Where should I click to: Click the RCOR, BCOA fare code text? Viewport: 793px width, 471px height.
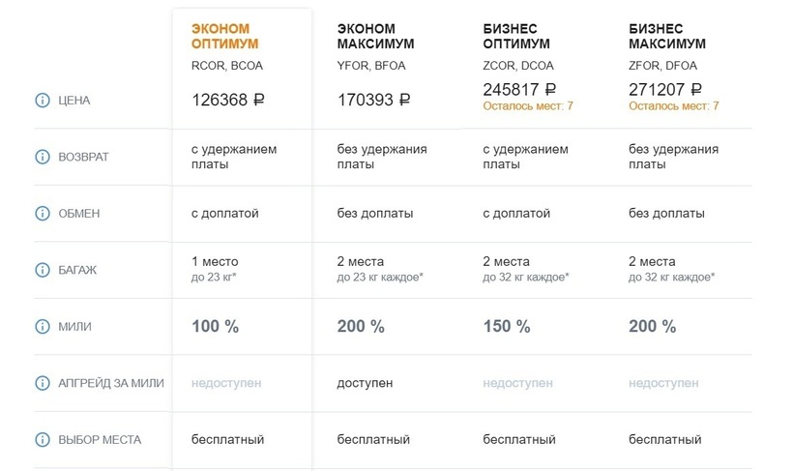(227, 66)
